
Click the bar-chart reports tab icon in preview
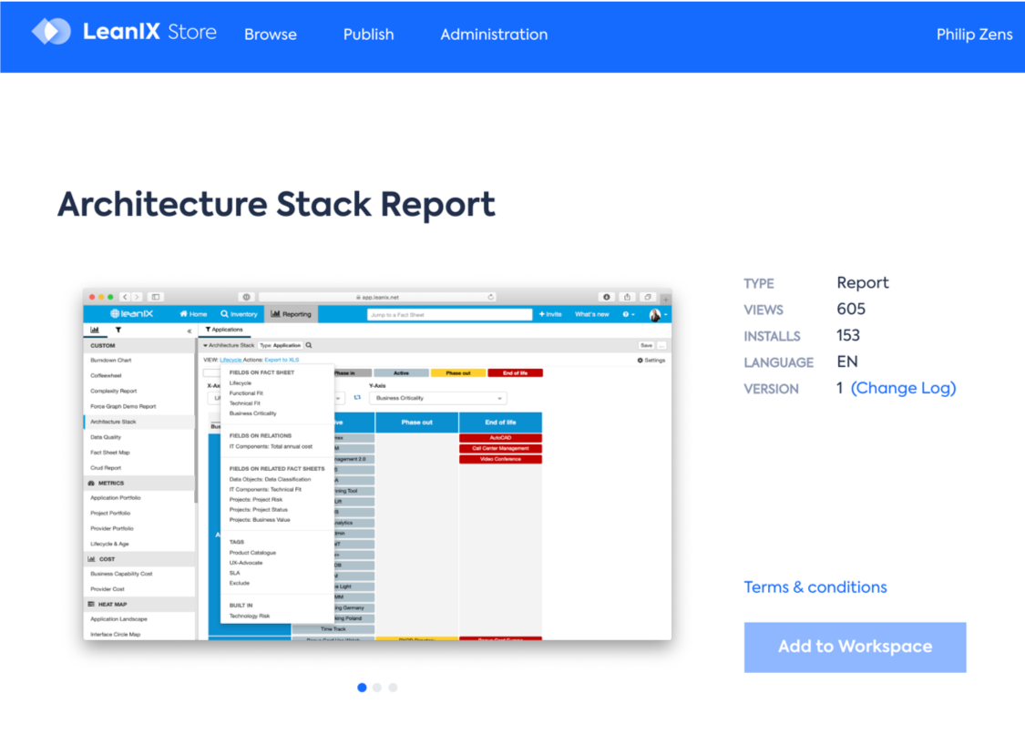coord(95,330)
